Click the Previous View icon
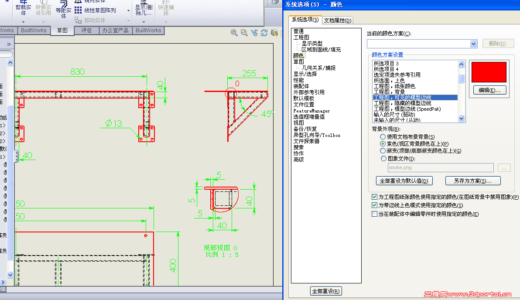This screenshot has width=520, height=300. (x=254, y=33)
